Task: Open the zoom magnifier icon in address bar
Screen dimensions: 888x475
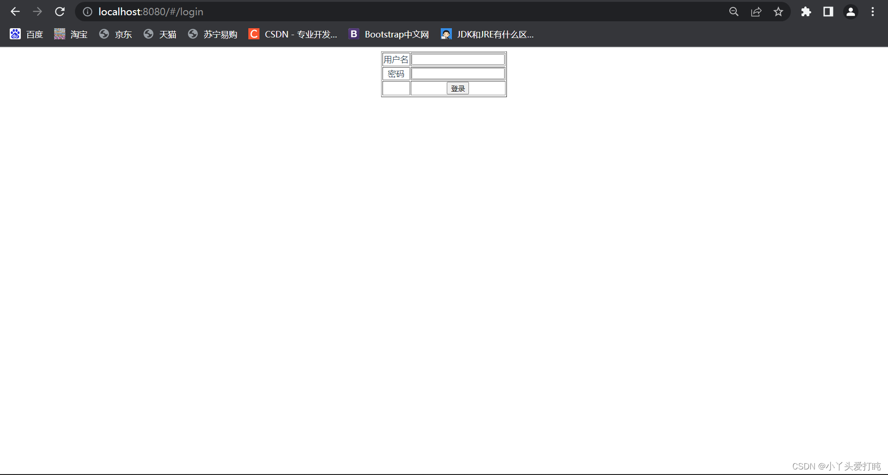Action: pos(734,12)
